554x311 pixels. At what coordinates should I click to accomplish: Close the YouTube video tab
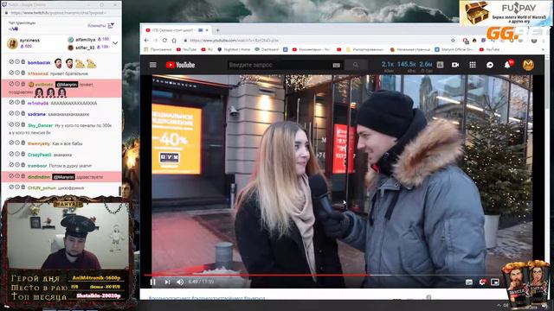tap(207, 30)
